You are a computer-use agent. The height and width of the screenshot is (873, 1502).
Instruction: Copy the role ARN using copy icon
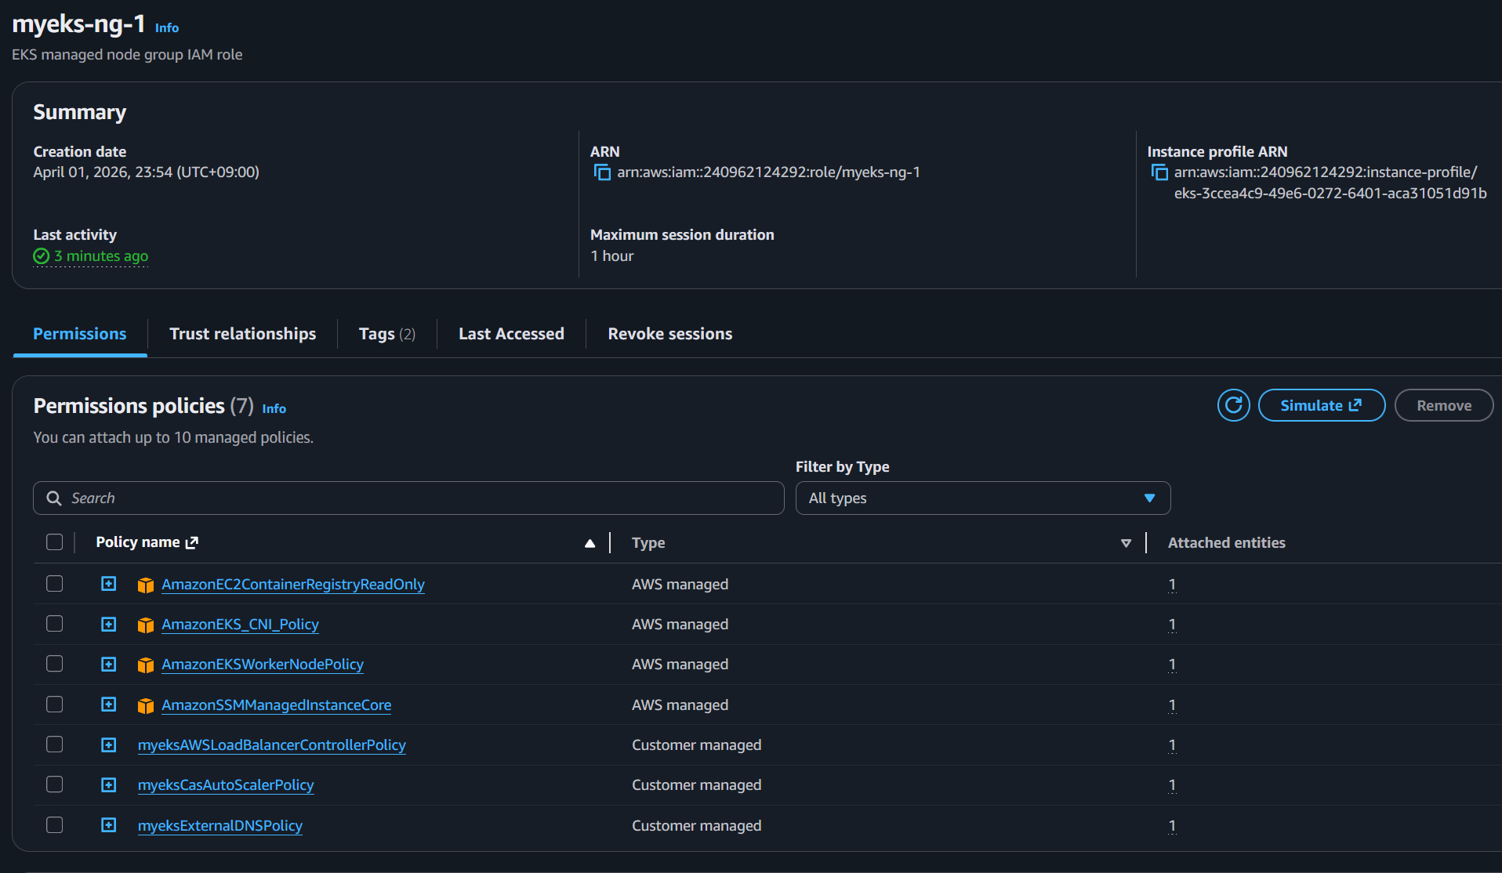click(x=602, y=172)
